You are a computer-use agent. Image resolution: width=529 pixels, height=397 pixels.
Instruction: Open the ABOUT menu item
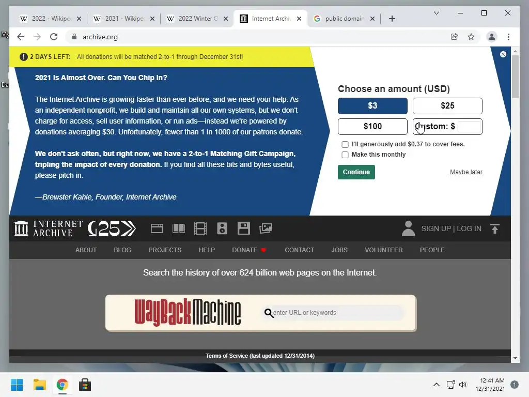[86, 250]
